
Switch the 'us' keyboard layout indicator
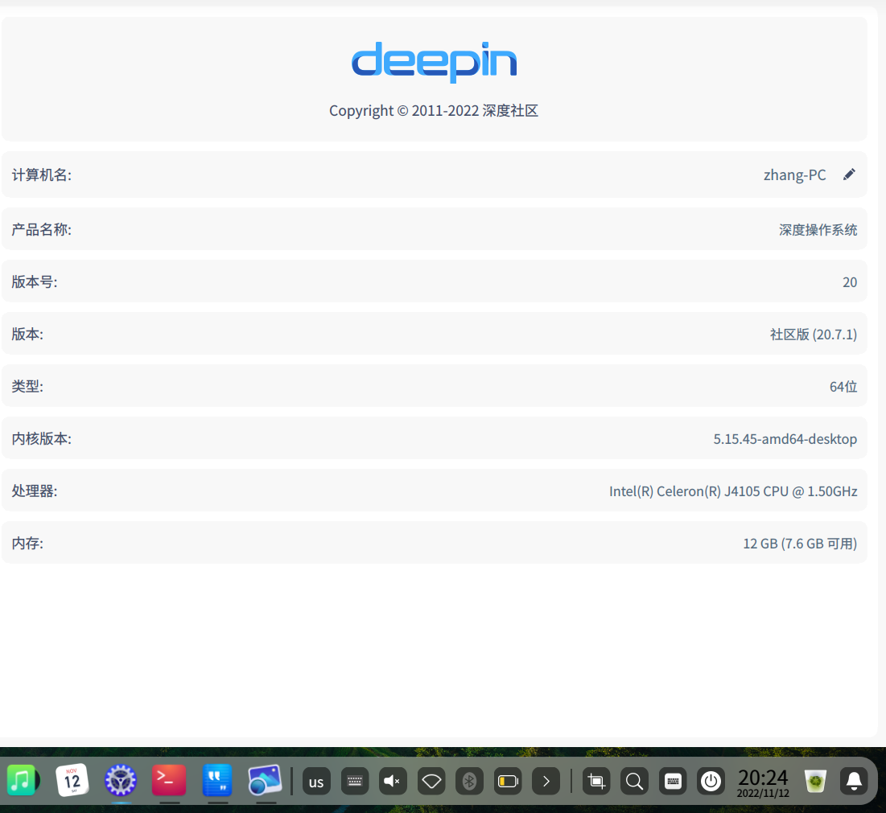316,782
